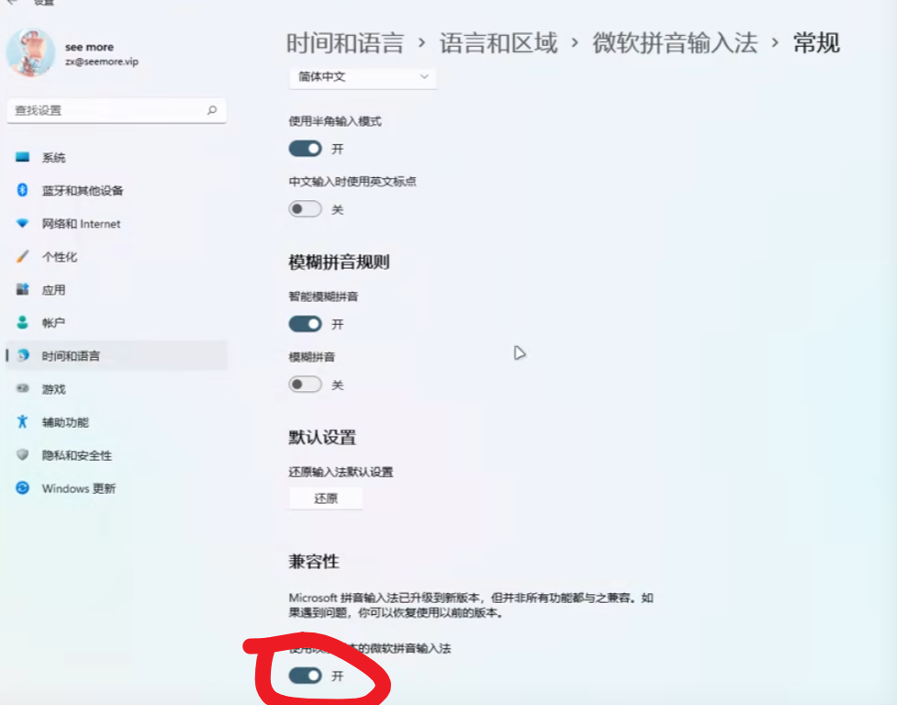Click the 兼容性 heading
This screenshot has width=897, height=705.
(x=314, y=562)
